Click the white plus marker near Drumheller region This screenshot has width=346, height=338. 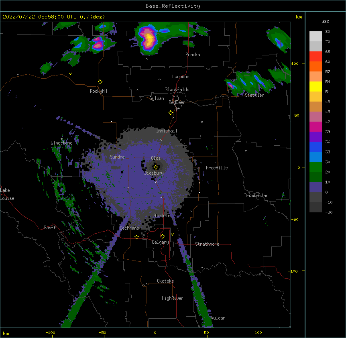(x=246, y=151)
